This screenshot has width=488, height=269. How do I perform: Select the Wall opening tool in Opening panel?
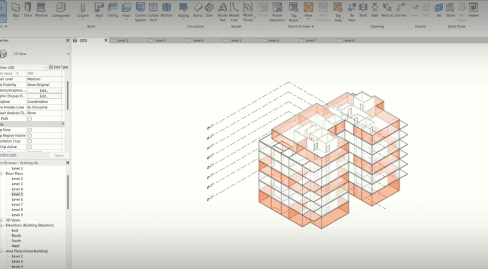(x=375, y=10)
